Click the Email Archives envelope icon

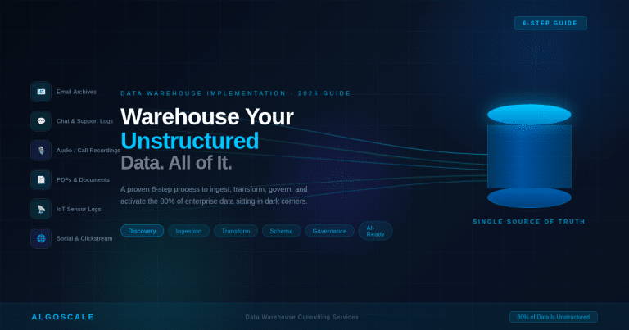click(x=41, y=92)
